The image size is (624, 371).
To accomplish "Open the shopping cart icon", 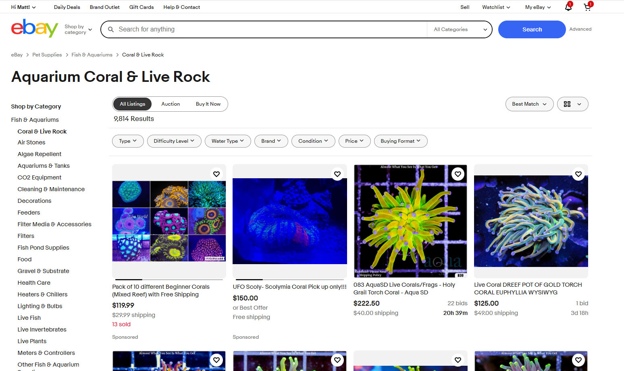I will 588,7.
